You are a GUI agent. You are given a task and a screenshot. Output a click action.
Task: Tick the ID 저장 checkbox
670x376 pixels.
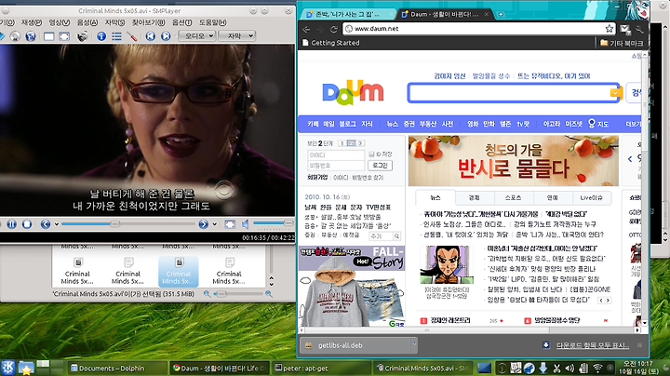(371, 154)
